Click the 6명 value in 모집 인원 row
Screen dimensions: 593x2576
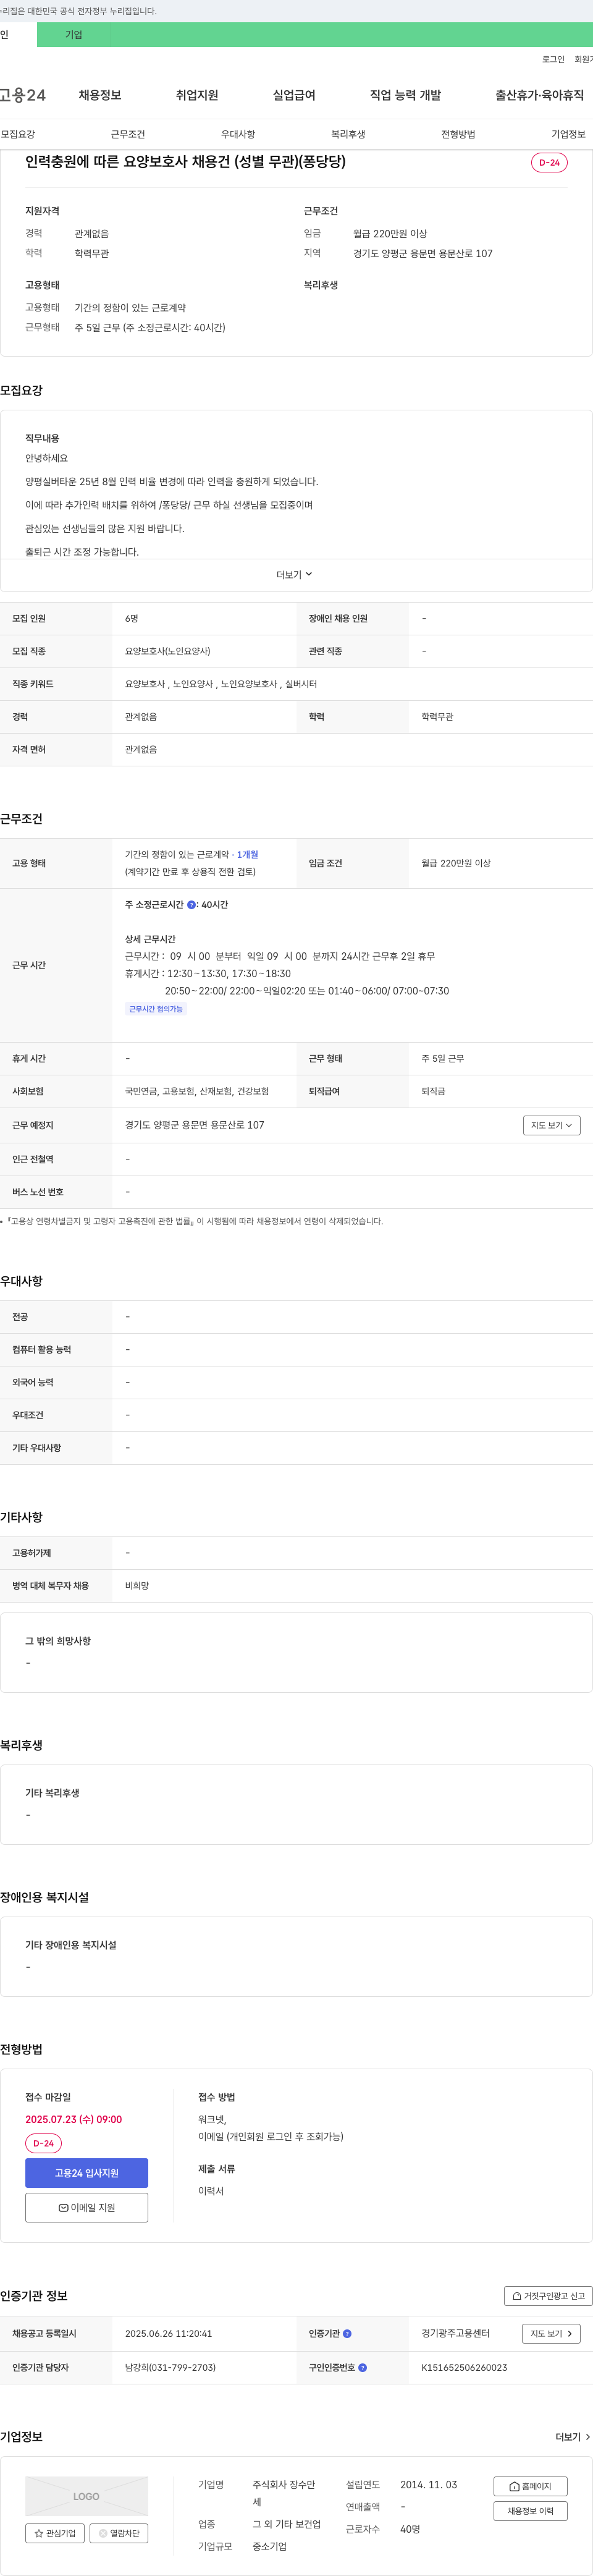(x=132, y=618)
